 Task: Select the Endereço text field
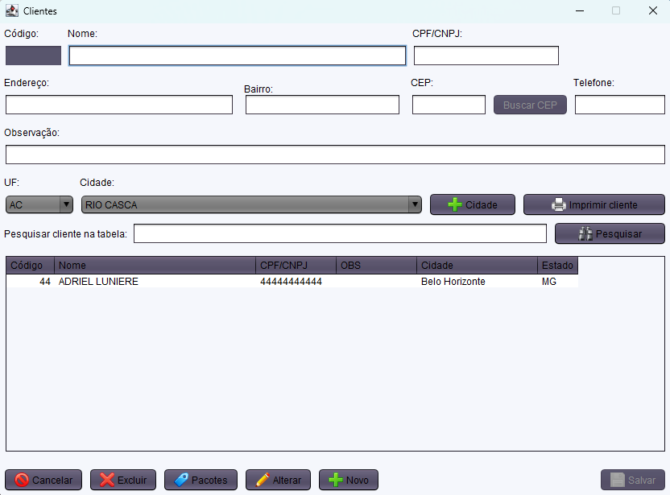(119, 105)
